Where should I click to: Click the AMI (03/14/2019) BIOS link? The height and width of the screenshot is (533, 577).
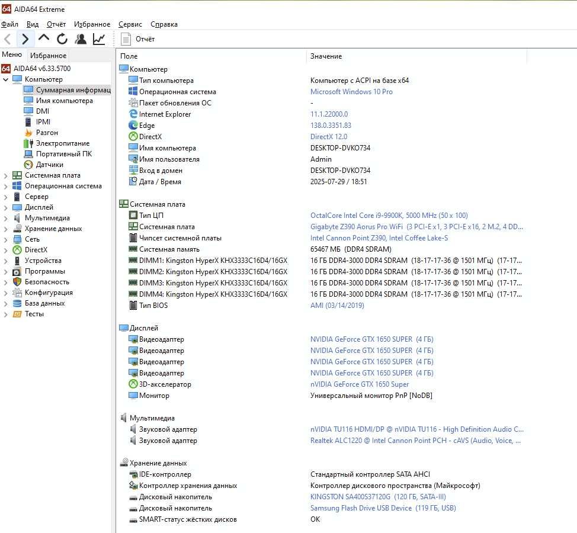pos(337,306)
